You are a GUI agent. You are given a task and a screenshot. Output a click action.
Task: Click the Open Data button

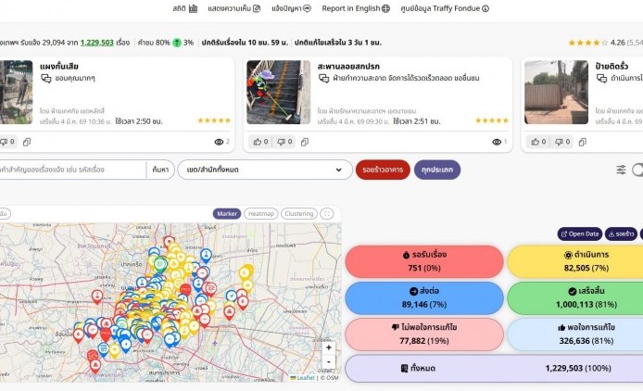point(579,233)
